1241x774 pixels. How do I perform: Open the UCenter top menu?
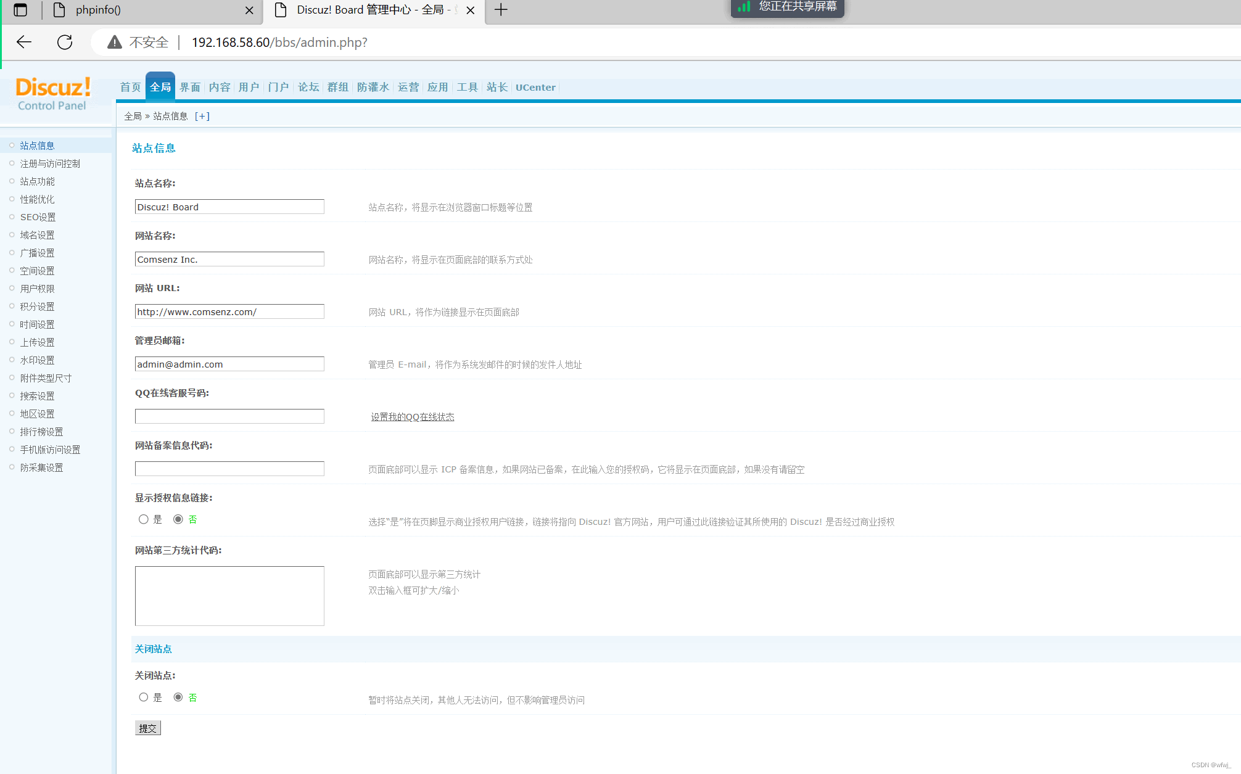click(535, 87)
